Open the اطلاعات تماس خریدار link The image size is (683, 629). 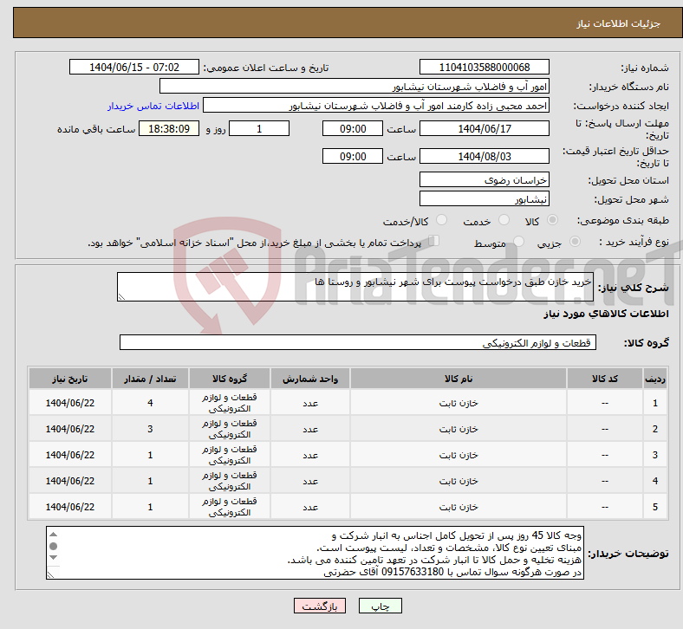coord(153,106)
